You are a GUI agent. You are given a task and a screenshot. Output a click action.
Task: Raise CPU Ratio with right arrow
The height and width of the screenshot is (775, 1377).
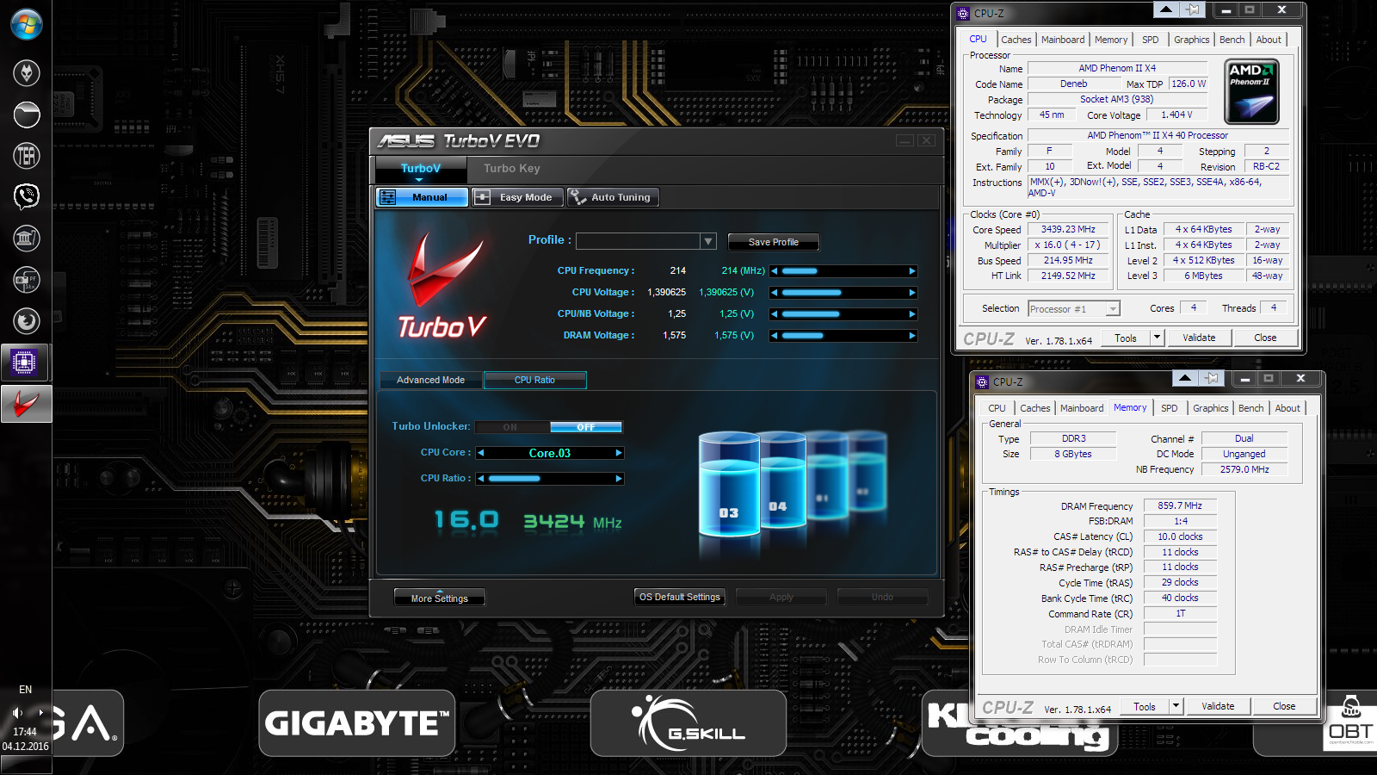619,479
